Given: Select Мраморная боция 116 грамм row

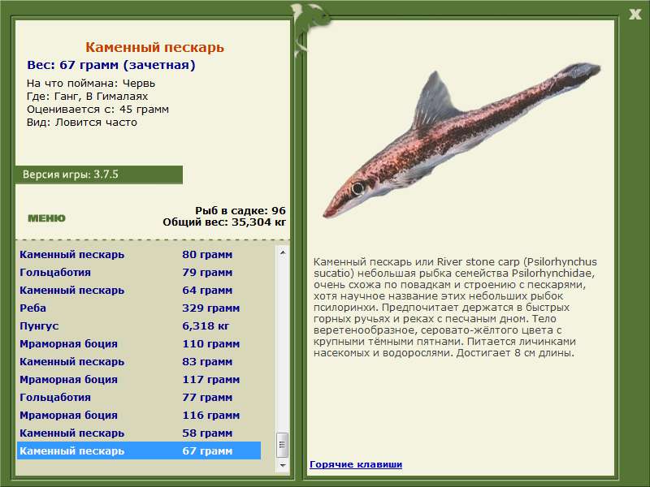Looking at the screenshot, I should (139, 415).
